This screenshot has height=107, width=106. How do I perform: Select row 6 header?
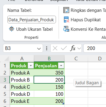(5, 101)
